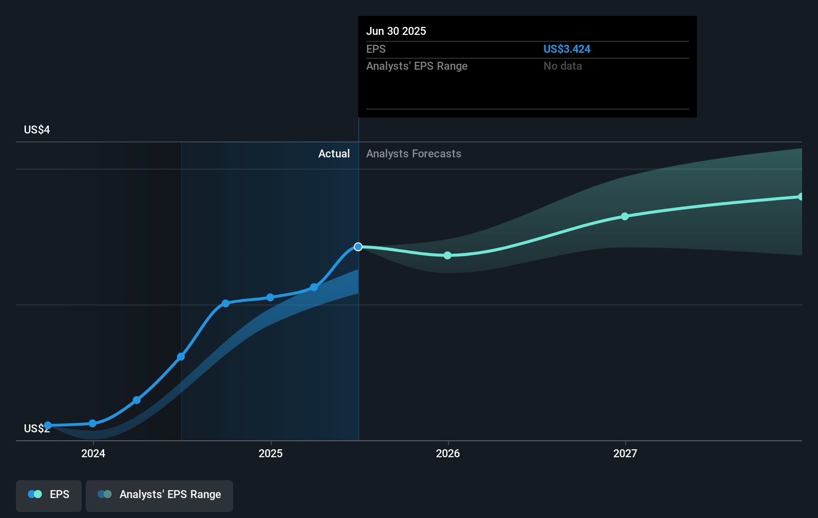Switch to the Actual section of the chart
The width and height of the screenshot is (818, 518).
[x=334, y=153]
